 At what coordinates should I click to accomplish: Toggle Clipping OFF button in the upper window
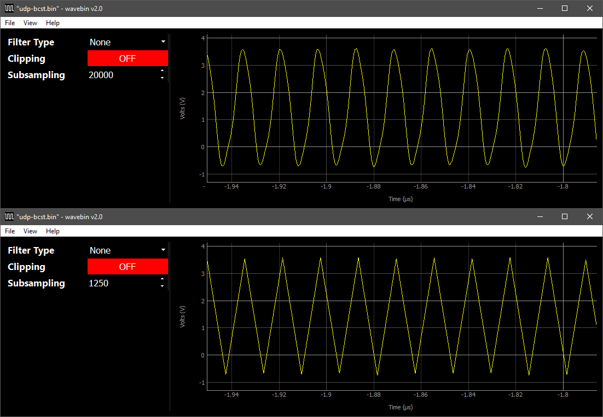point(127,58)
